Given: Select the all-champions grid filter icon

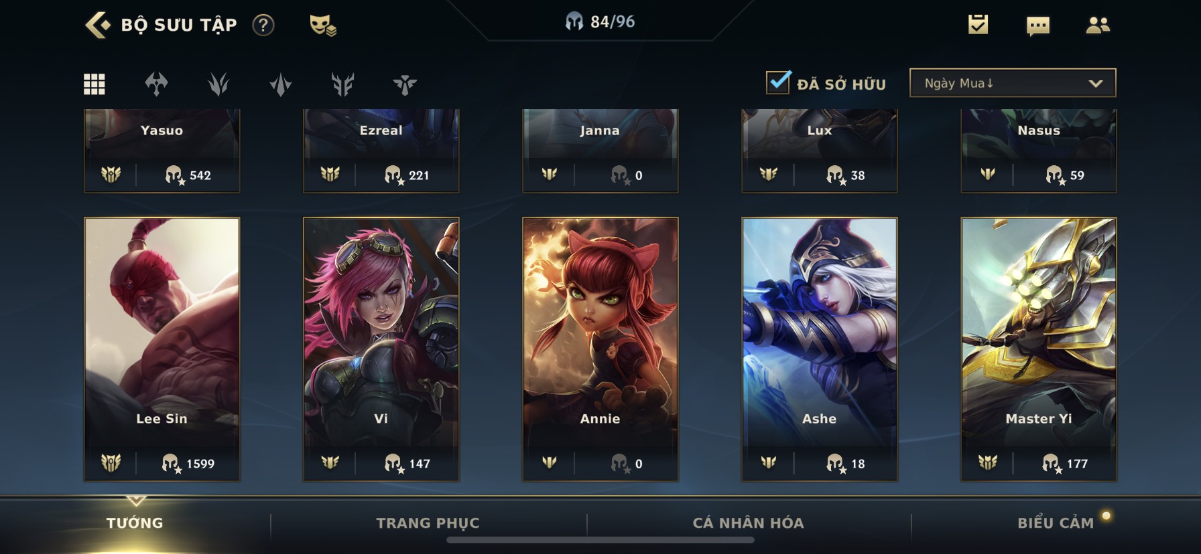Looking at the screenshot, I should (x=94, y=84).
